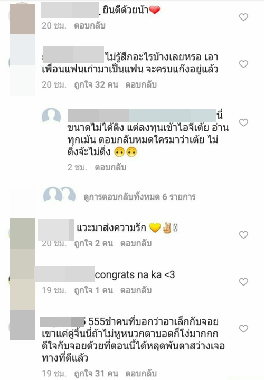Reply to comment with 32 likes
Screen dimensions: 264x380
coord(141,84)
